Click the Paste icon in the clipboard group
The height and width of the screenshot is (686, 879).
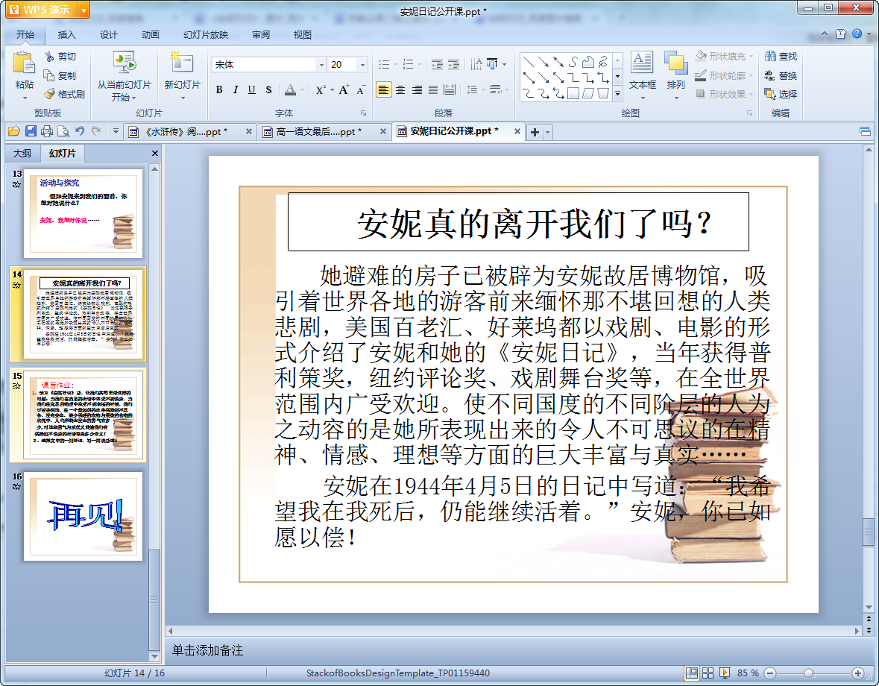24,63
